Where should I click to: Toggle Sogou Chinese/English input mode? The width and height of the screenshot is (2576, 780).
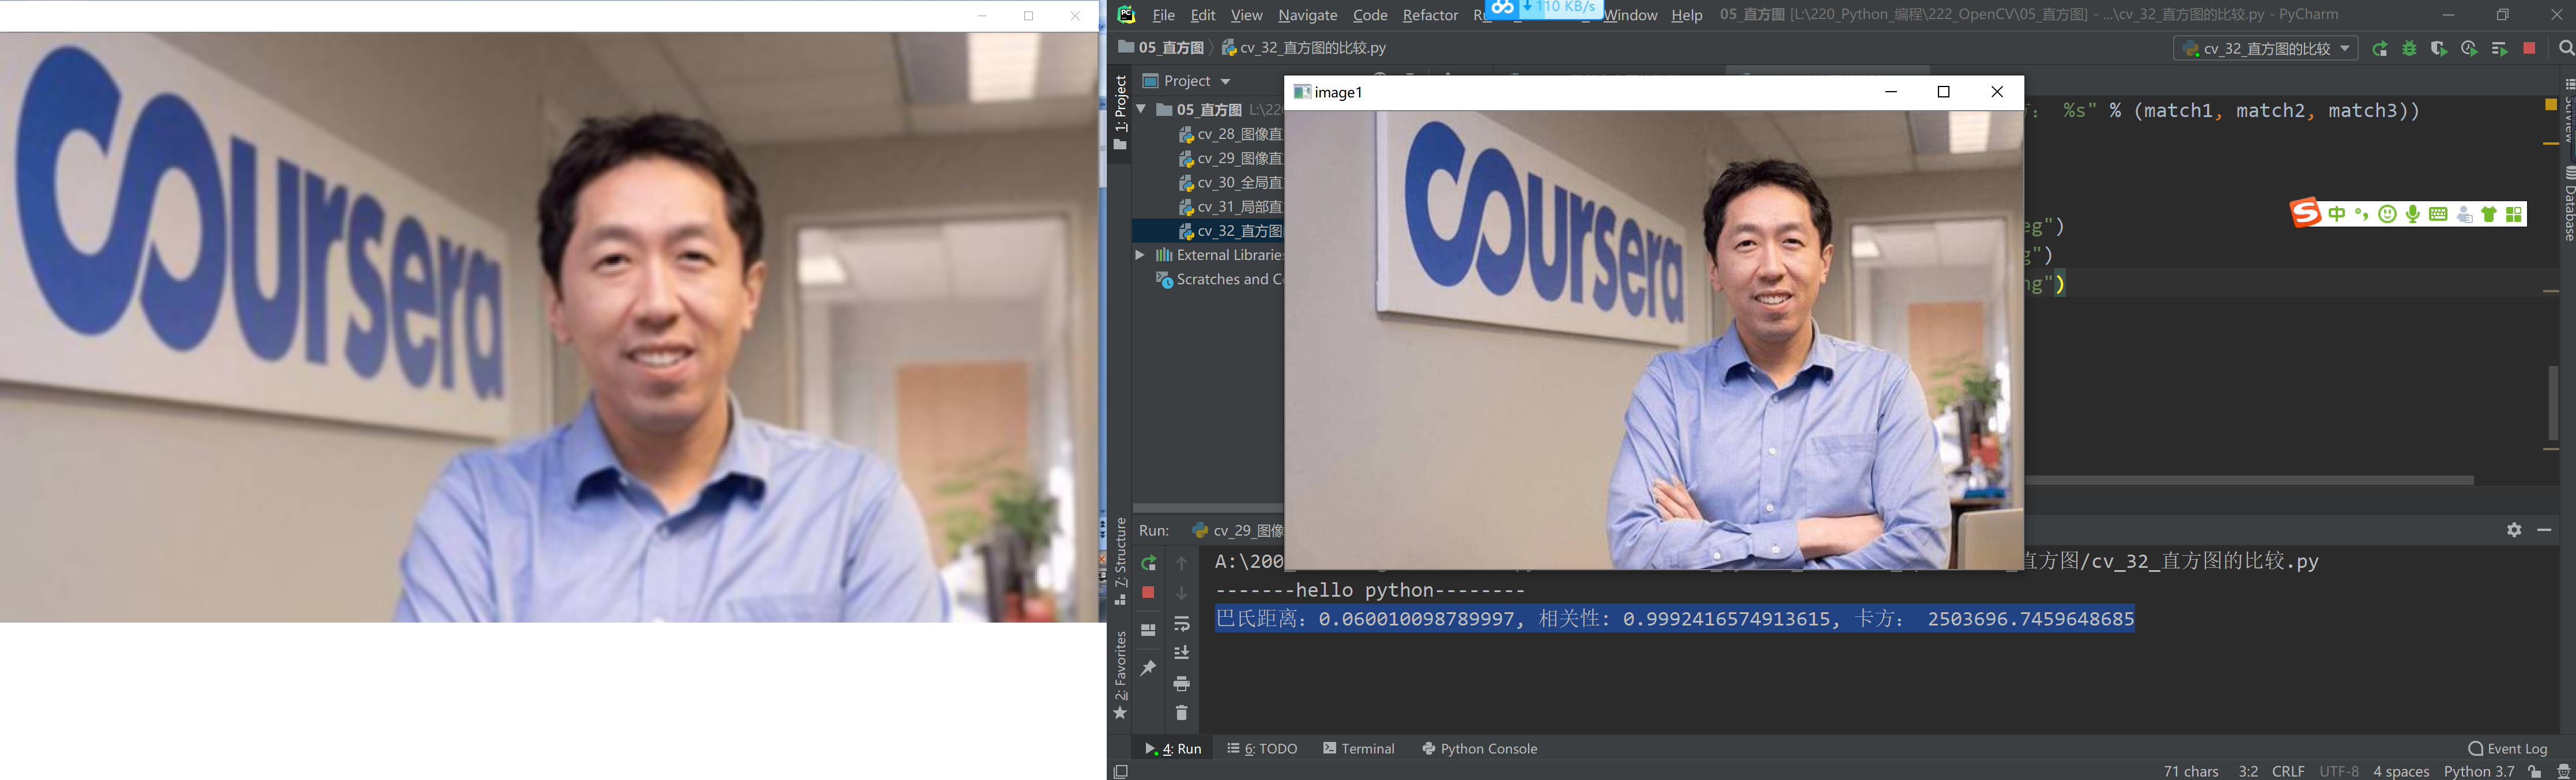tap(2336, 214)
